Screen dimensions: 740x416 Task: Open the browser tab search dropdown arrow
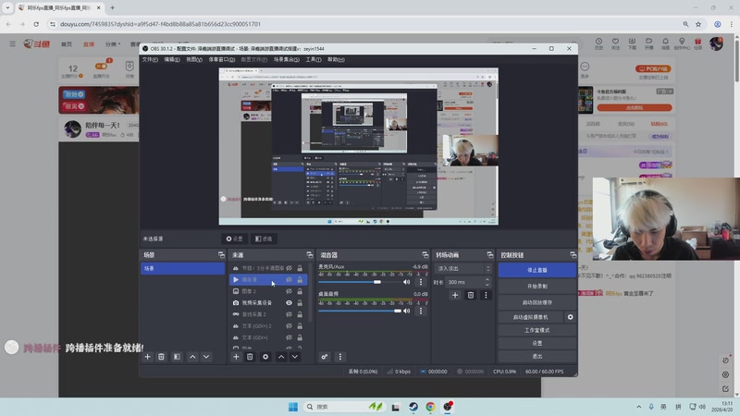click(x=7, y=7)
